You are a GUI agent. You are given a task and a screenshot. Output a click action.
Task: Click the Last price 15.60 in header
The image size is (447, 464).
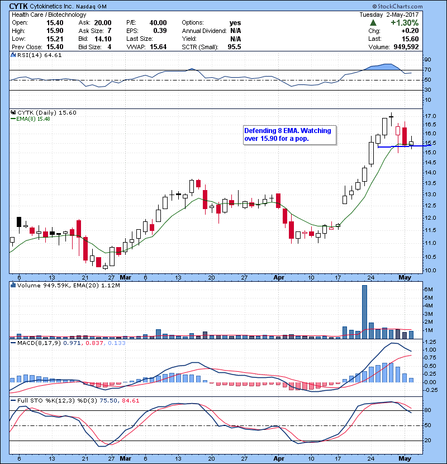[x=410, y=39]
